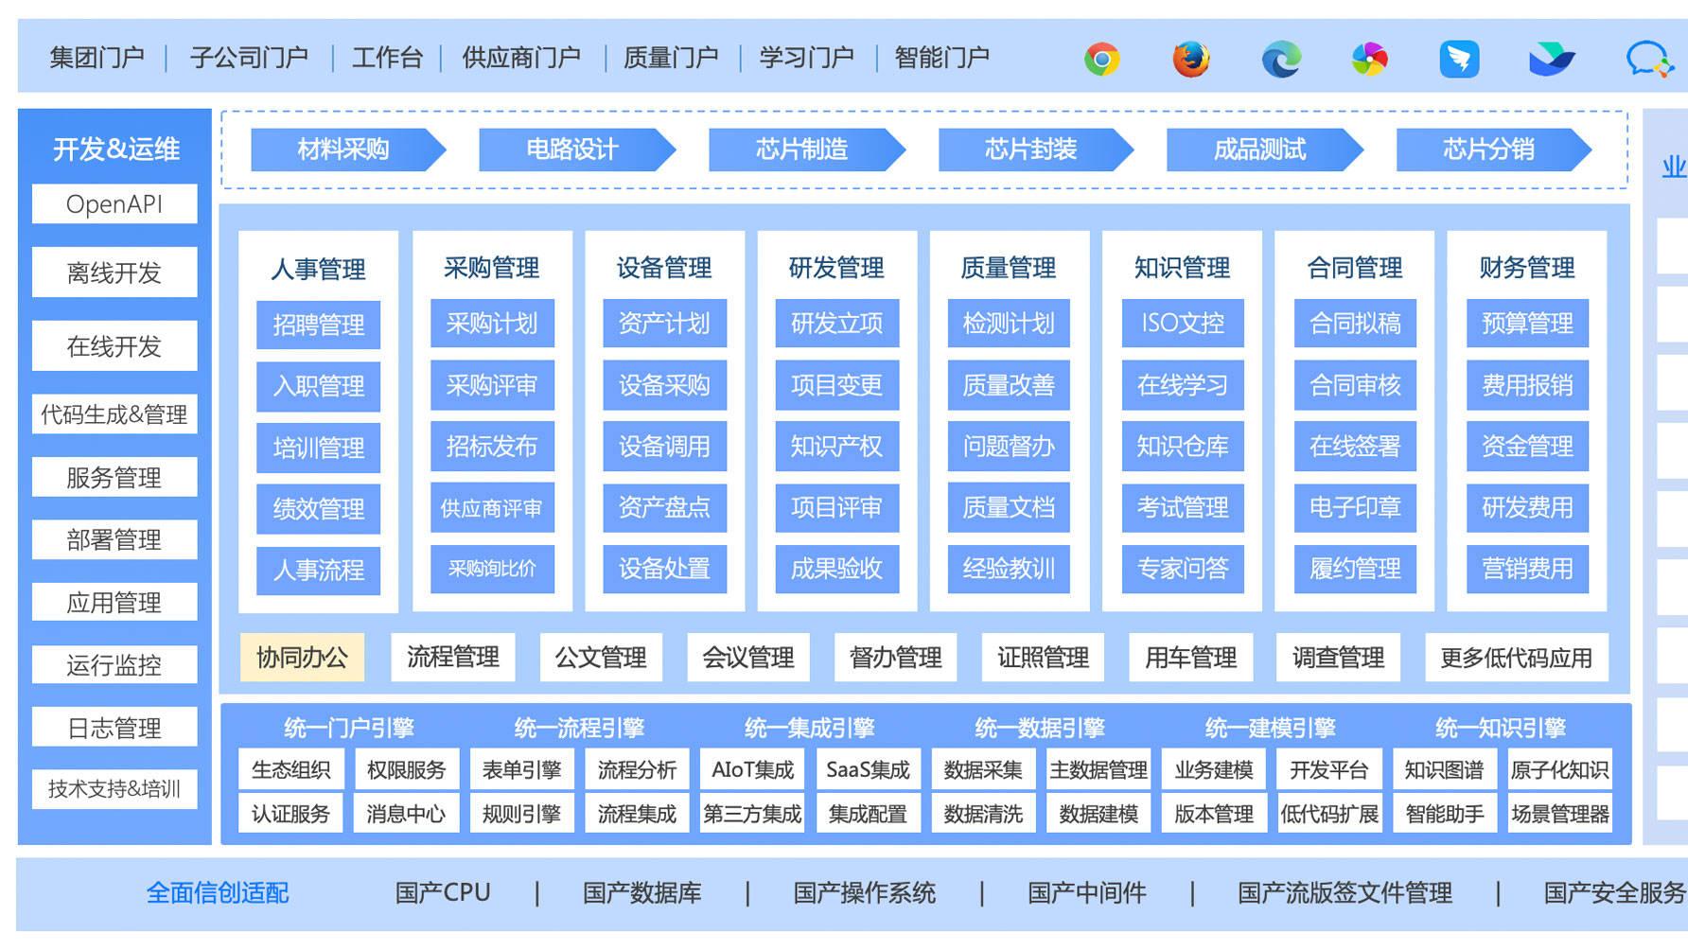Click the 材料采购 process step
1688x950 pixels.
coord(347,149)
